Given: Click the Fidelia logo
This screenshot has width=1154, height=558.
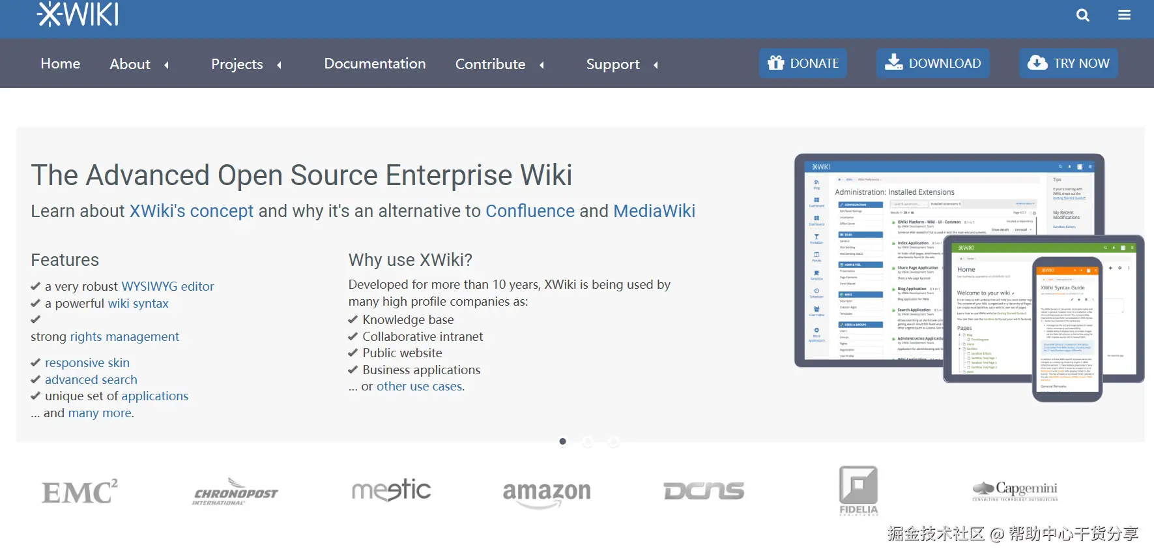Looking at the screenshot, I should pos(858,491).
